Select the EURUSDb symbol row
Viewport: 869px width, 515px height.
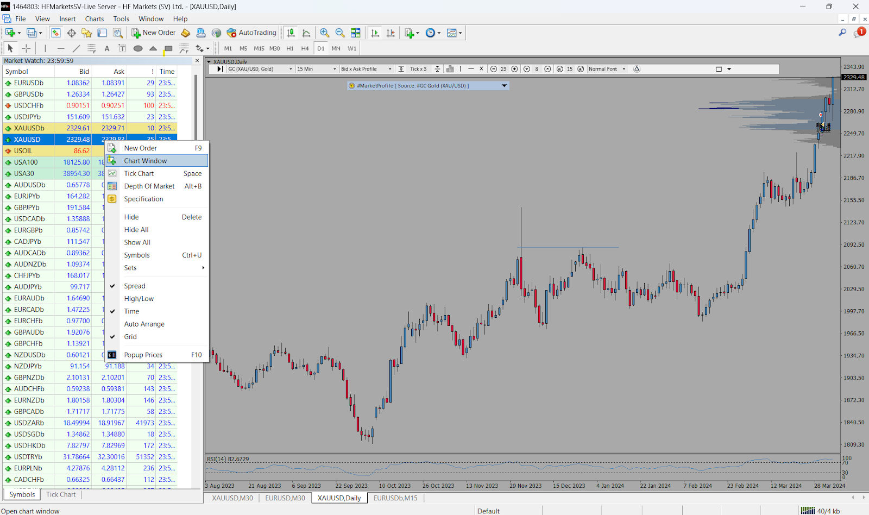[90, 83]
